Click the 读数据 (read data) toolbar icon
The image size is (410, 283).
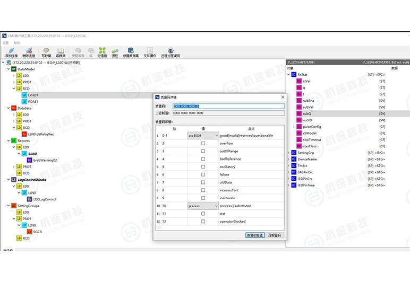pyautogui.click(x=61, y=52)
